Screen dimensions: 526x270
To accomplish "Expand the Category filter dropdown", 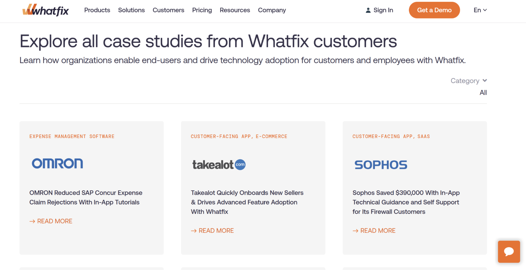I will pos(468,81).
